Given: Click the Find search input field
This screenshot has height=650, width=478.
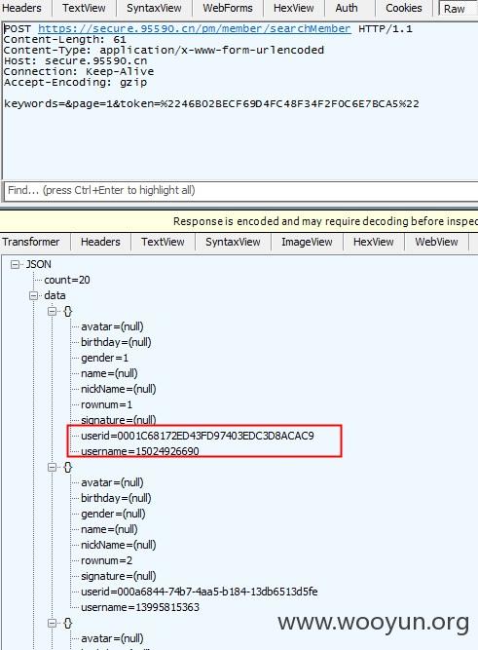Looking at the screenshot, I should 241,190.
